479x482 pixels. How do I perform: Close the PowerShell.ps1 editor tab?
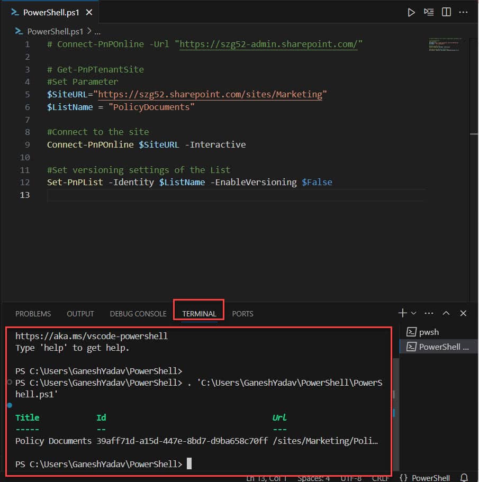point(89,12)
